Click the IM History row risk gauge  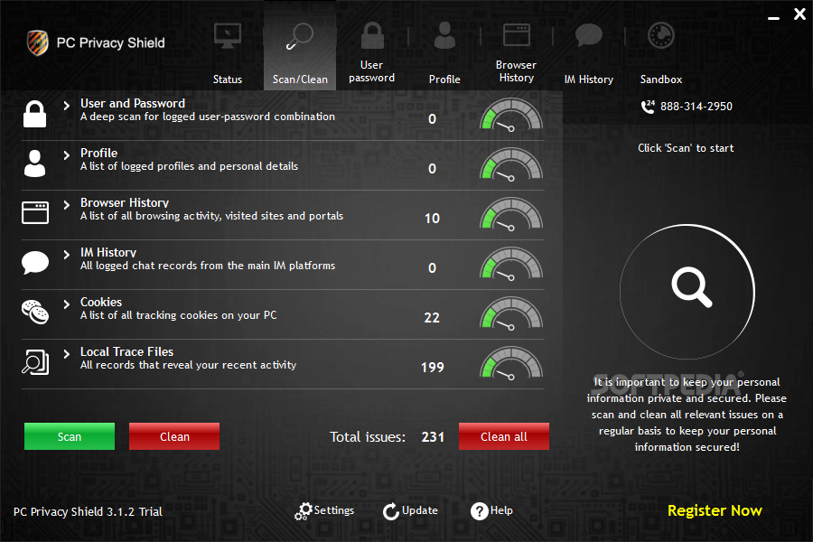511,263
